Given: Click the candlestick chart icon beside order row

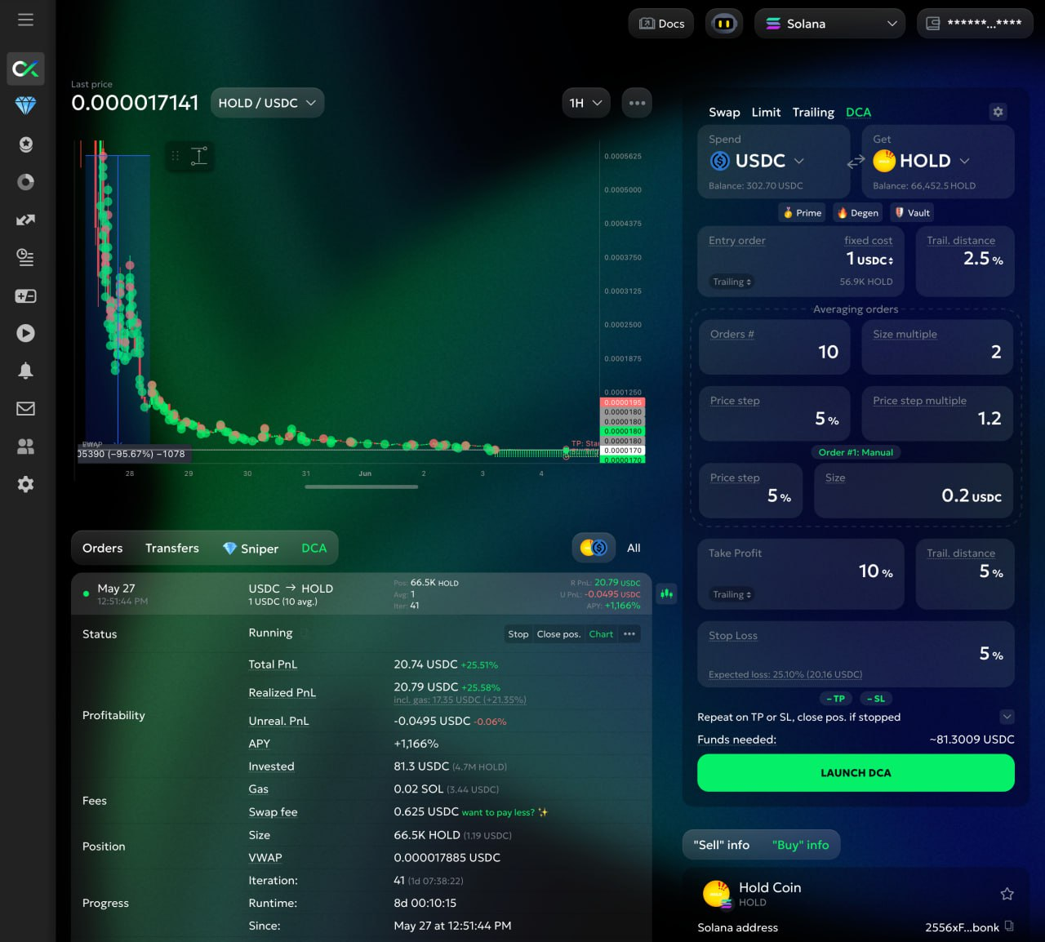Looking at the screenshot, I should pyautogui.click(x=667, y=593).
